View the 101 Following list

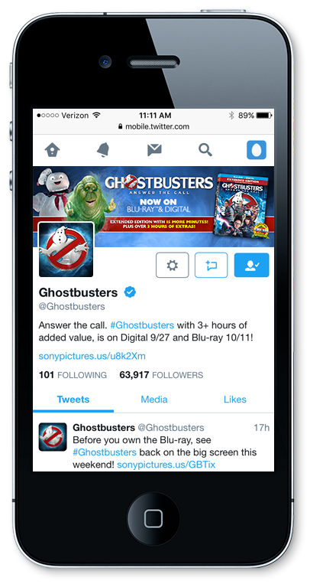click(73, 375)
